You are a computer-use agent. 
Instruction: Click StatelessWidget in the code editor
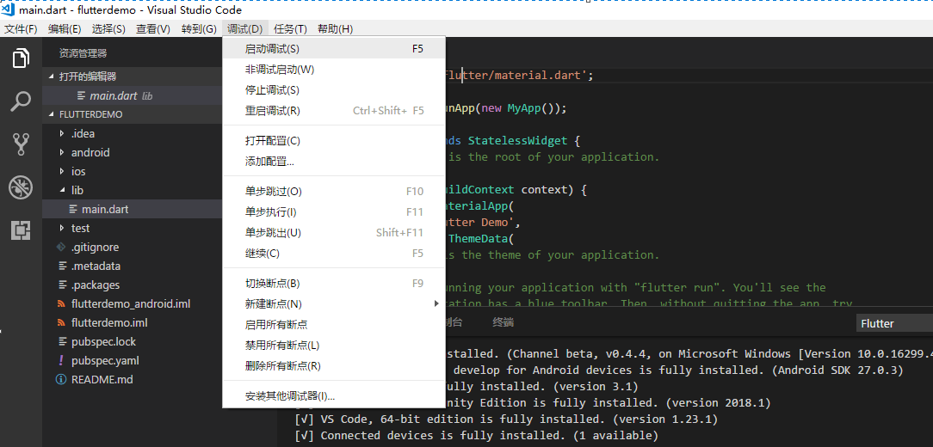point(517,141)
